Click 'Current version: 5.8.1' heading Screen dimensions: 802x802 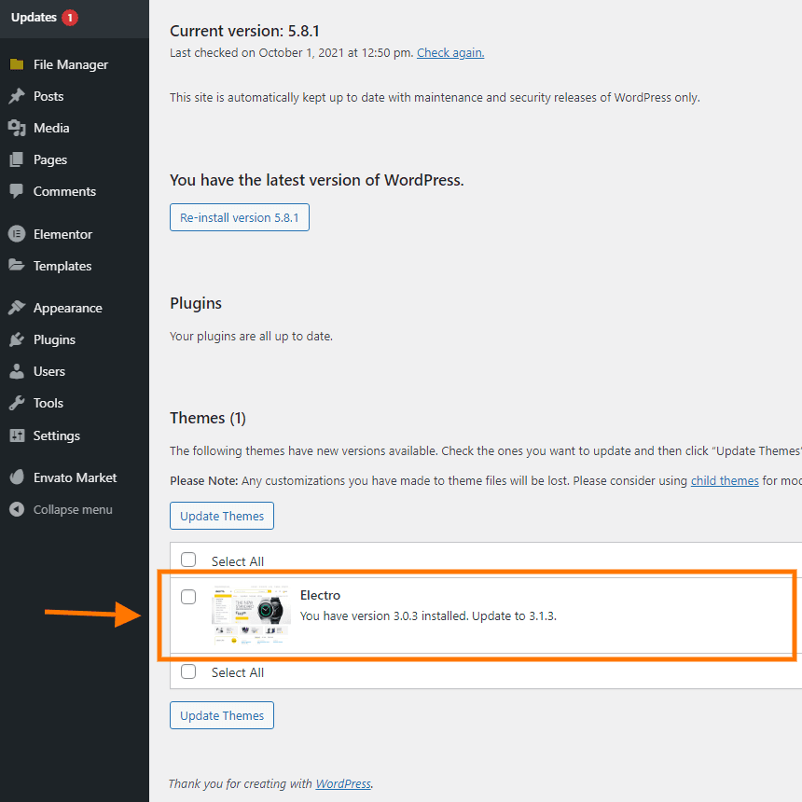pos(244,31)
